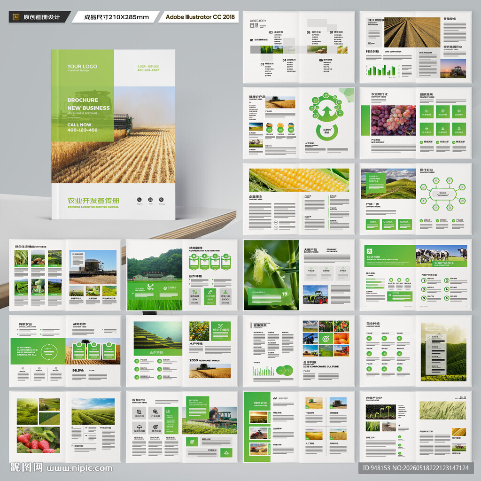Viewport: 481px width, 481px height.
Task: Click the hexagon infographic center label
Action: coord(442,194)
